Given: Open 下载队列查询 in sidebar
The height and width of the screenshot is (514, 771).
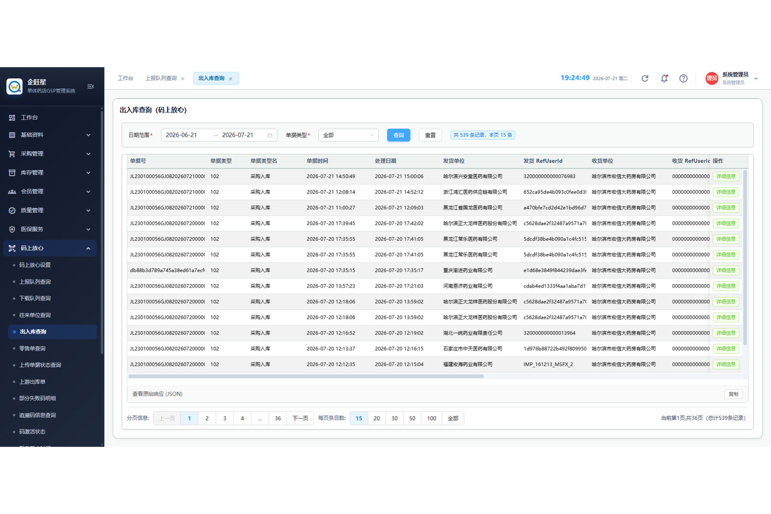Looking at the screenshot, I should [x=35, y=298].
